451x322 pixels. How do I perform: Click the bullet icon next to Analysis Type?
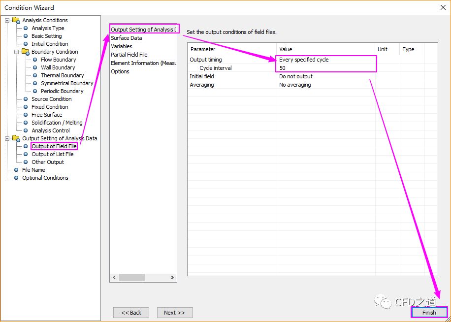click(26, 28)
